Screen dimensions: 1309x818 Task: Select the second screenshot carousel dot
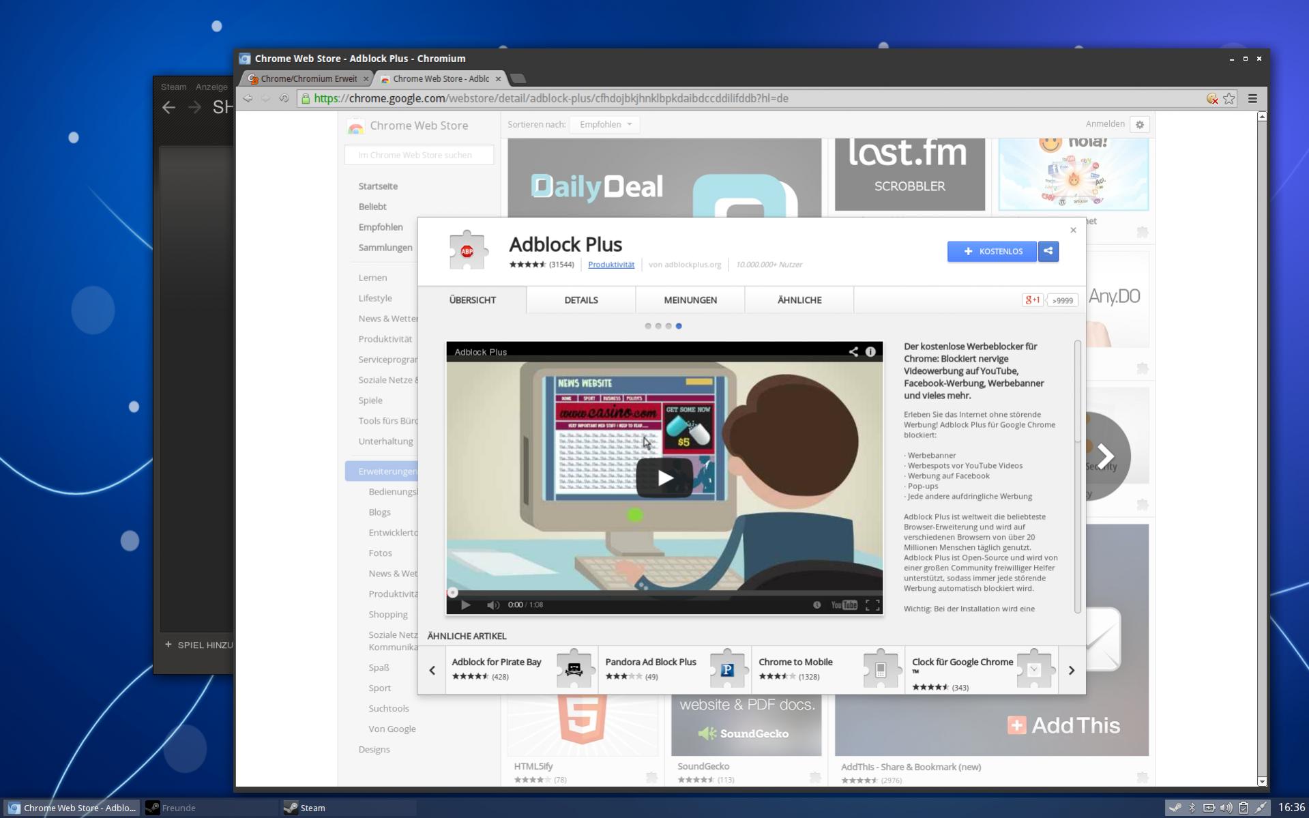pos(658,326)
